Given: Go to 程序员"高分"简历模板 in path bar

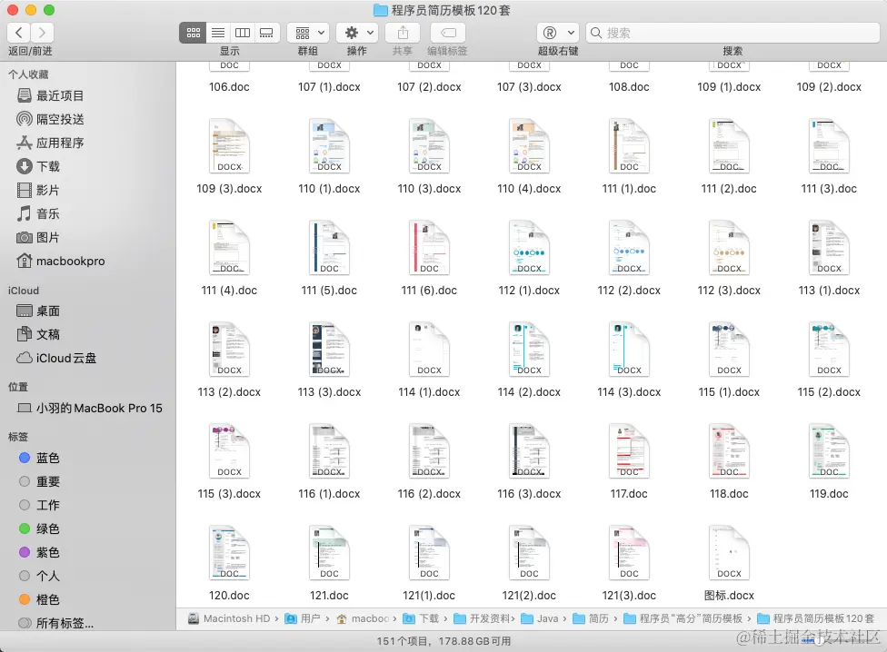Looking at the screenshot, I should coord(683,618).
